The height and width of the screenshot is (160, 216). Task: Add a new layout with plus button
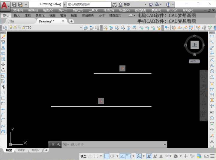[46, 150]
